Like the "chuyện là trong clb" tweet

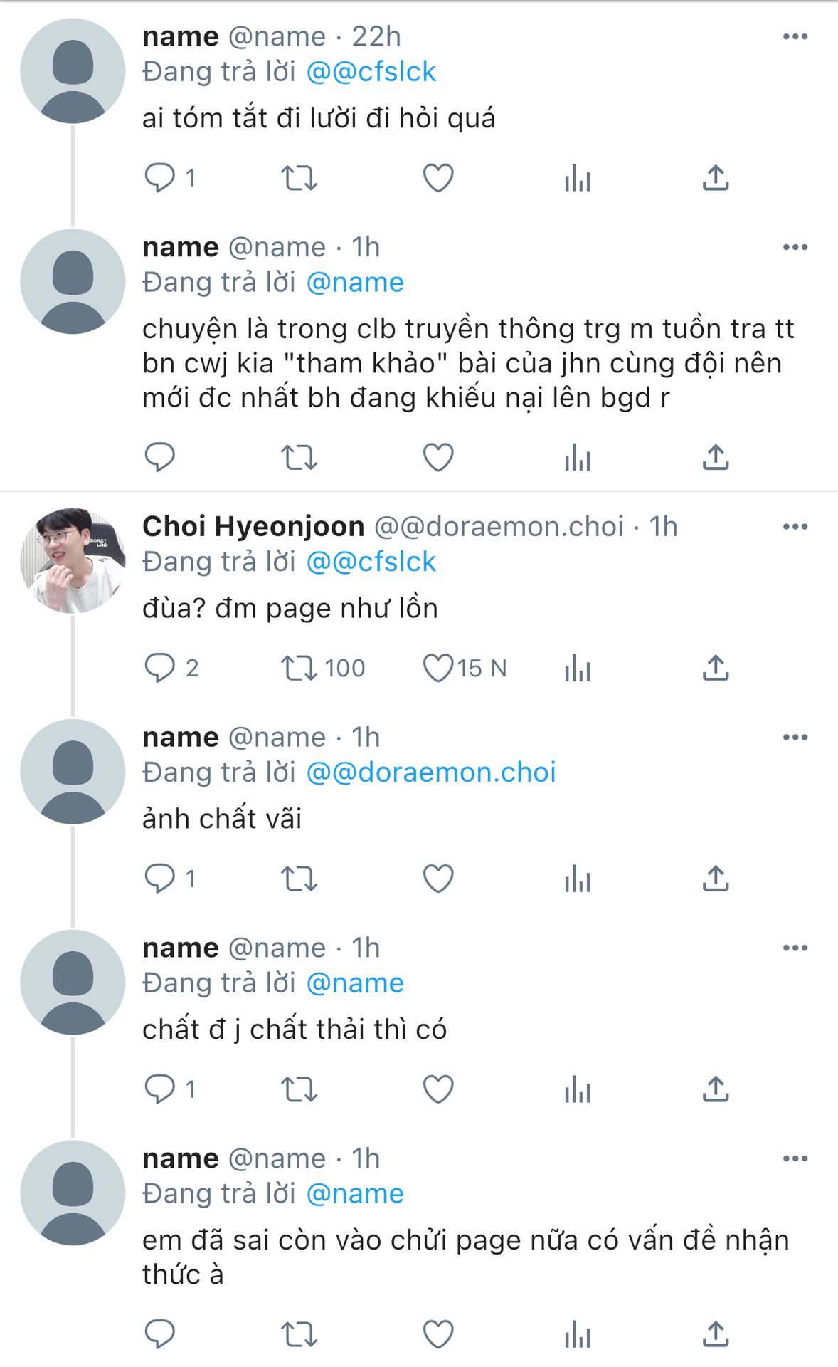438,457
